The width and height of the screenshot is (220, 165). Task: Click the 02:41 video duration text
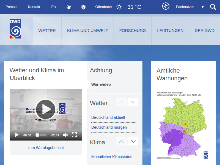click(55, 135)
